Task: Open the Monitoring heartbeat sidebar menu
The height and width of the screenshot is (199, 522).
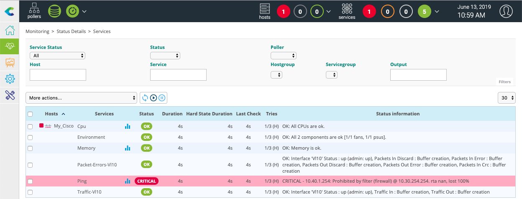Action: click(x=10, y=46)
